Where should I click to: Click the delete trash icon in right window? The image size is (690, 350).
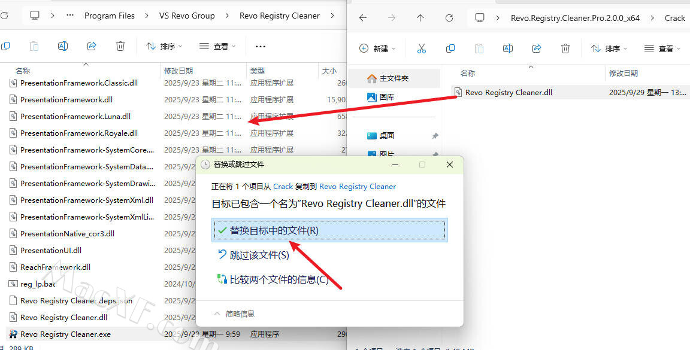click(565, 48)
